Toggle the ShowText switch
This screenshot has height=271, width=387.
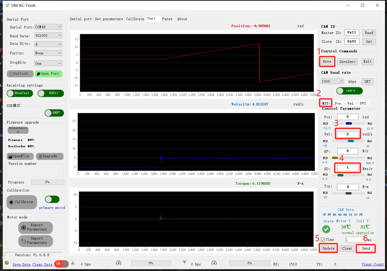[x=20, y=93]
